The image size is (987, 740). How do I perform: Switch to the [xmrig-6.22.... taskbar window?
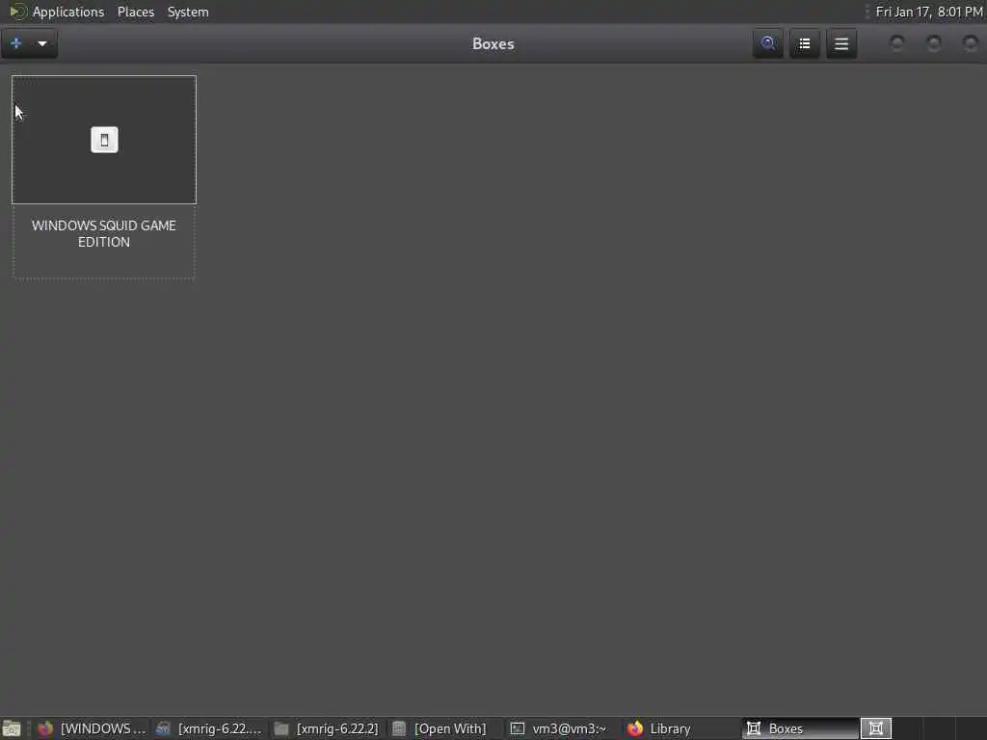point(208,728)
